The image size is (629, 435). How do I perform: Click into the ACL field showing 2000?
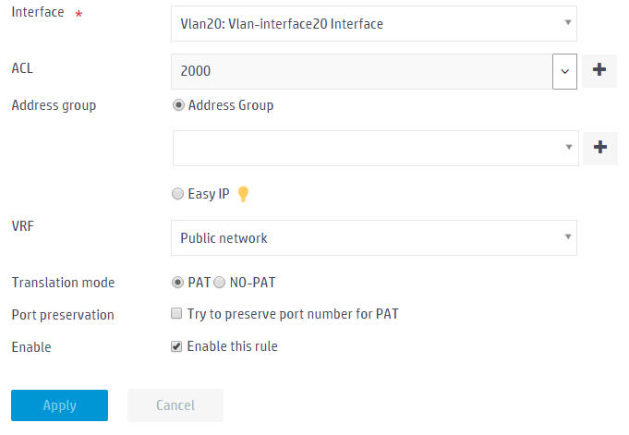pos(362,71)
